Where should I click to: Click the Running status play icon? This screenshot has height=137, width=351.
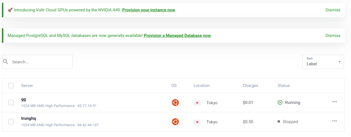point(280,103)
